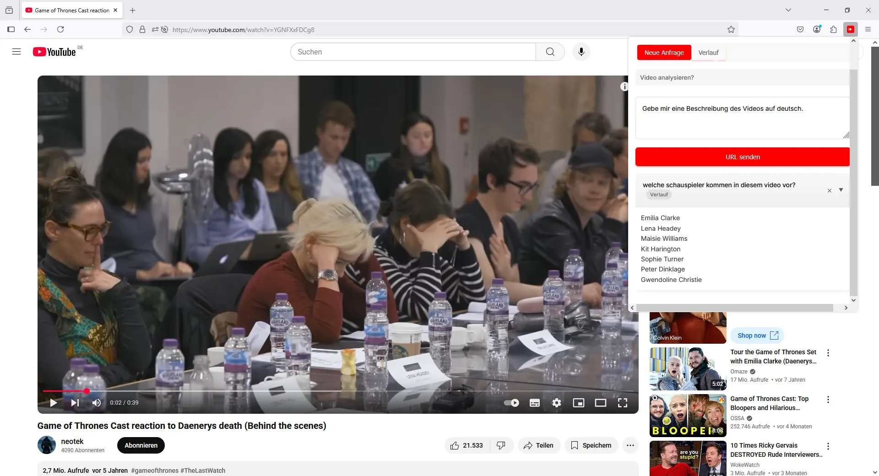Open Firefox application menu
This screenshot has width=879, height=476.
tap(868, 29)
